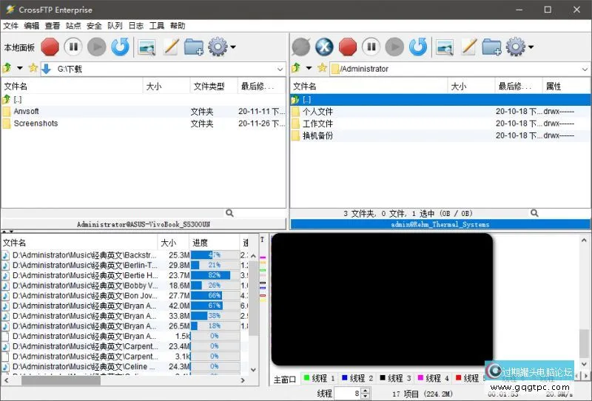Click the search magnifier under the remote file list

(534, 213)
